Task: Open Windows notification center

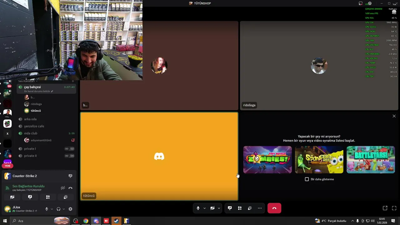Action: pos(393,221)
